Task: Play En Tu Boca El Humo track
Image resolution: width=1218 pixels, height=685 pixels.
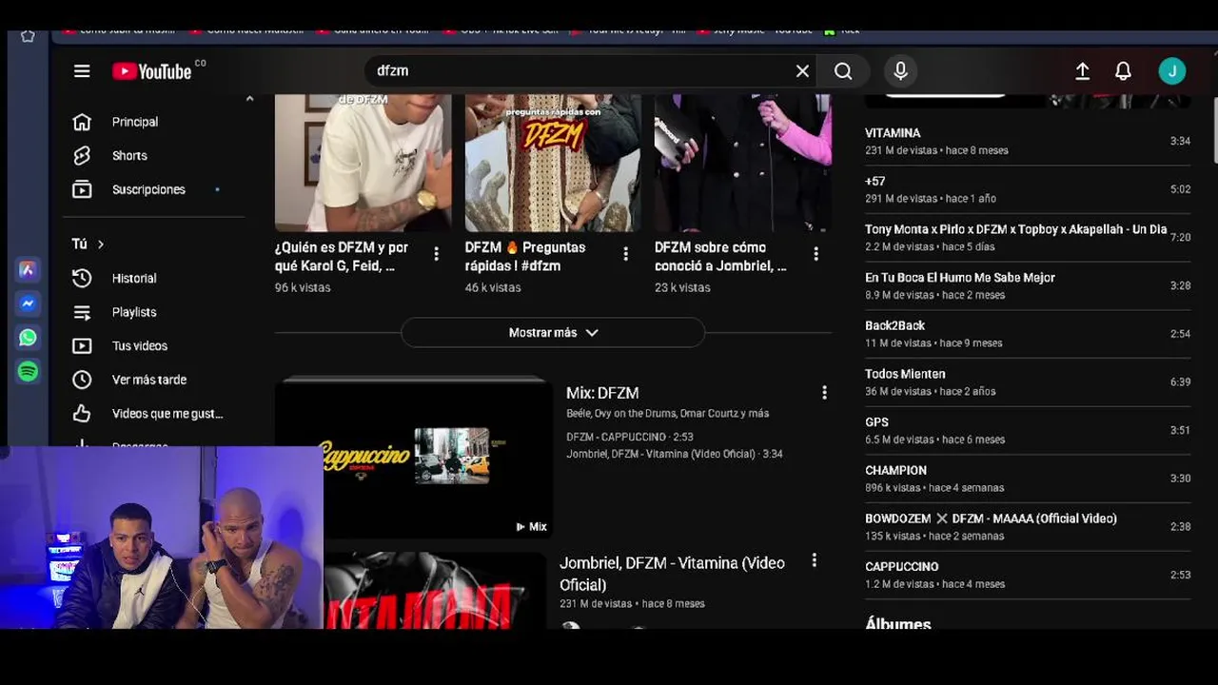Action: 1028,285
